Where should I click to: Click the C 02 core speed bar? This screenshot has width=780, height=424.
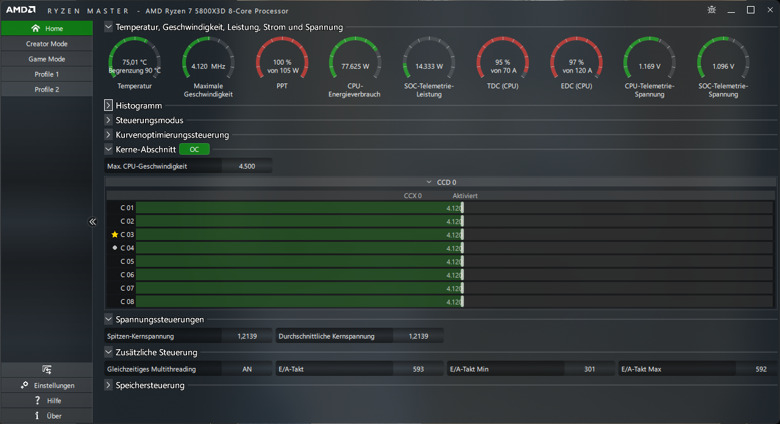pos(454,221)
